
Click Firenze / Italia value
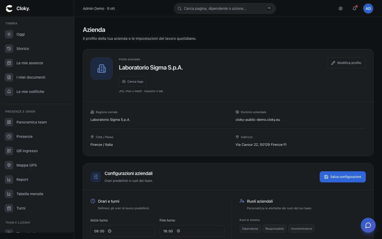(x=102, y=144)
